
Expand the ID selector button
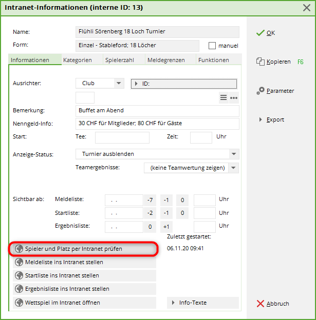point(184,84)
